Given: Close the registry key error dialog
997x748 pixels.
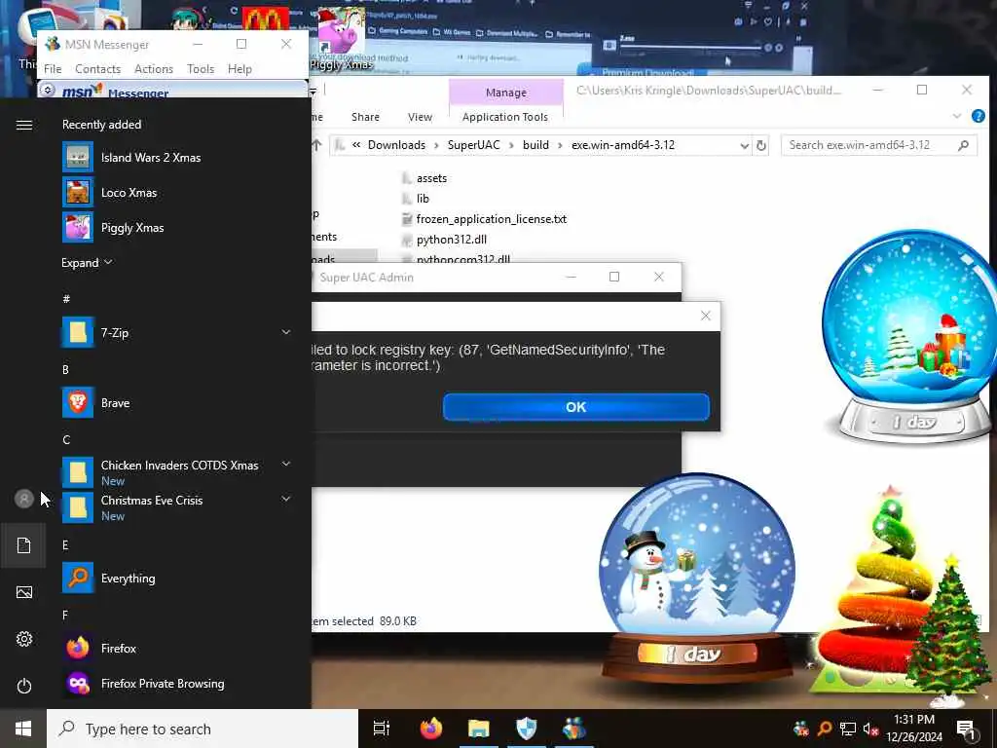Looking at the screenshot, I should [x=706, y=316].
